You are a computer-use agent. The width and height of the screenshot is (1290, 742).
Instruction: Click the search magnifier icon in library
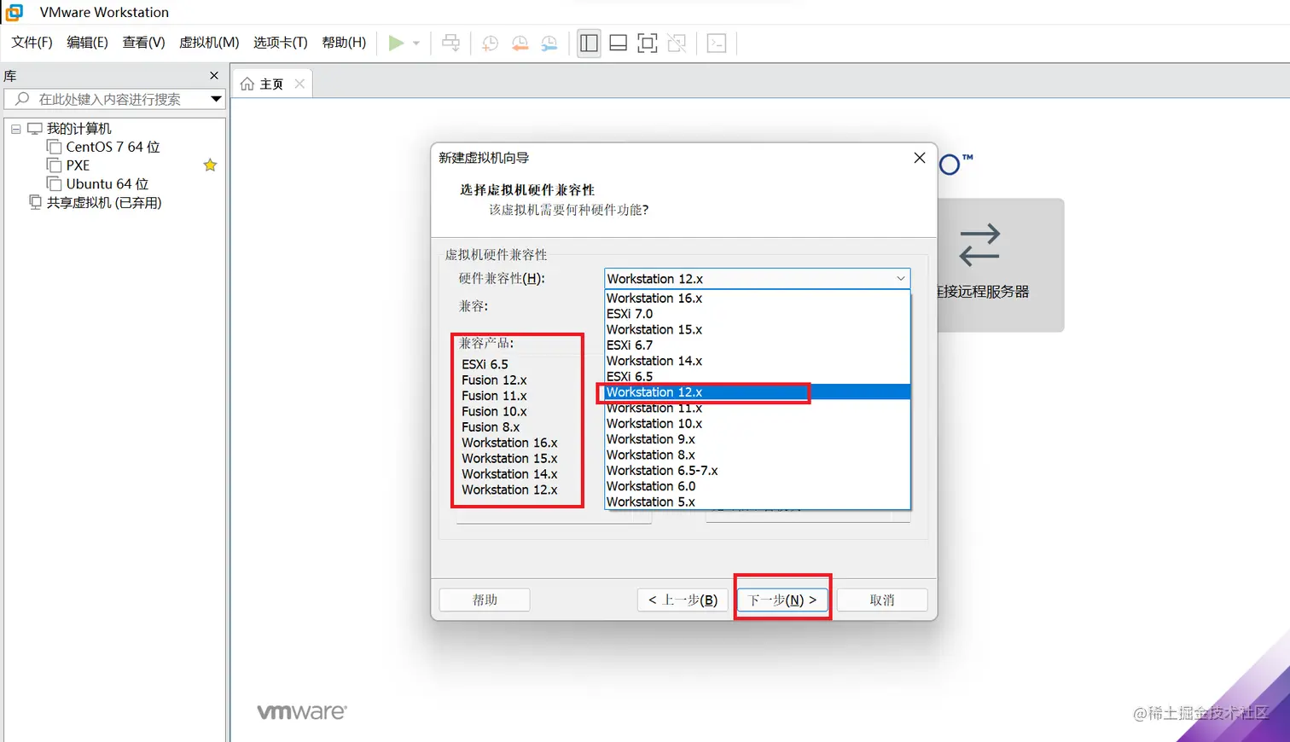point(22,99)
